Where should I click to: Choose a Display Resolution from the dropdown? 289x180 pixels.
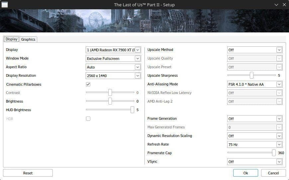[113, 76]
